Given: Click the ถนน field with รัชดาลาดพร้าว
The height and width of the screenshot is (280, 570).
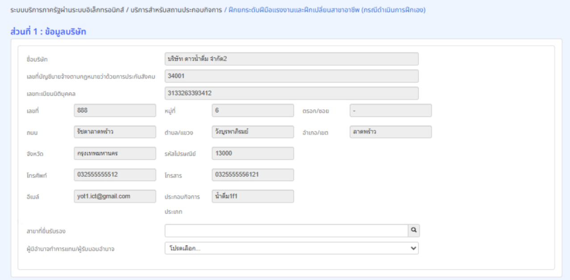Looking at the screenshot, I should pos(115,132).
